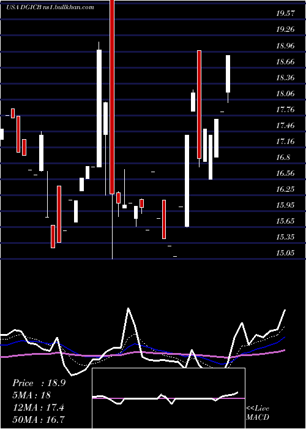
Task: Click the 16.25 price axis label
Action: pos(286,189)
